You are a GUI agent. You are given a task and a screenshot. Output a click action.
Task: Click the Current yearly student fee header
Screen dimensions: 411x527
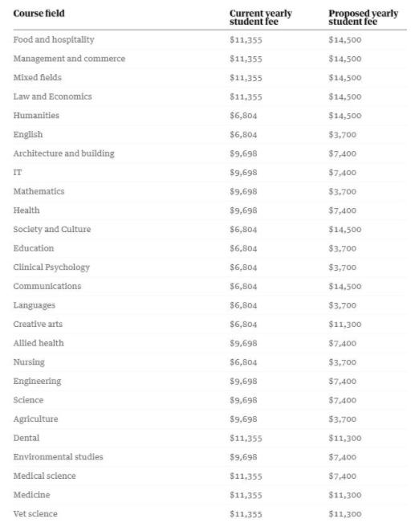click(261, 18)
